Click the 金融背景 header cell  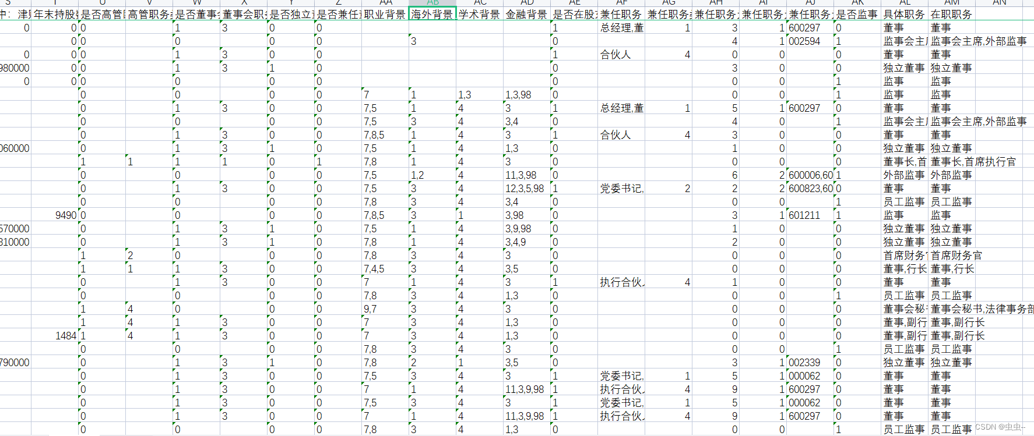527,15
